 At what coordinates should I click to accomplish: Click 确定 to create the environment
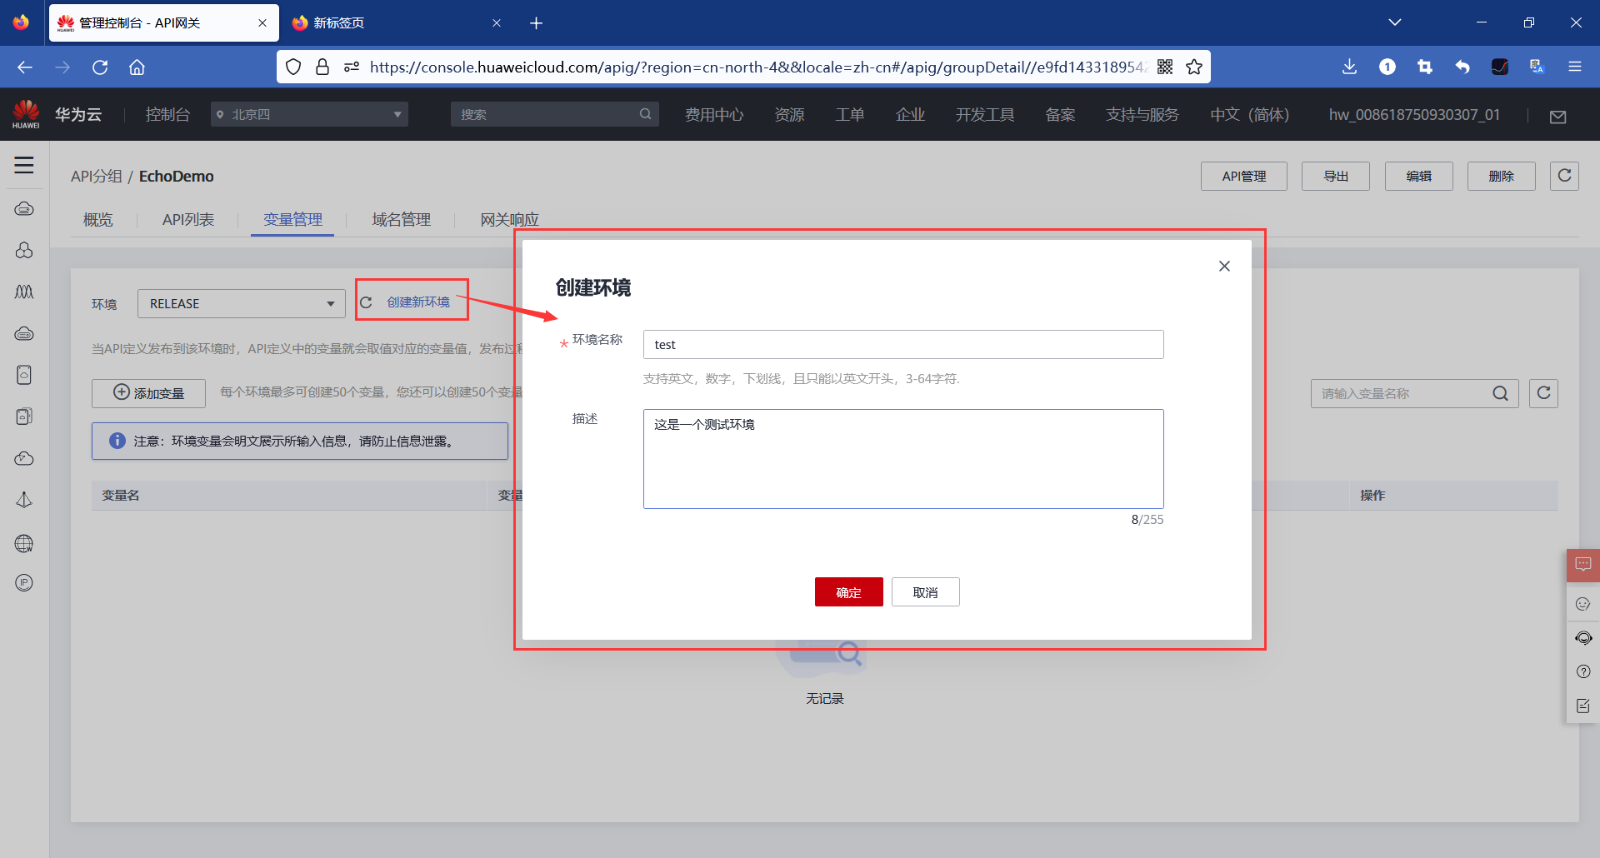(x=848, y=591)
